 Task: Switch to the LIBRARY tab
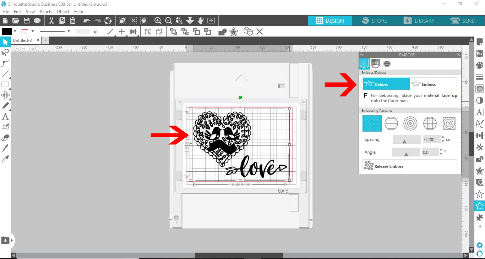coord(419,21)
